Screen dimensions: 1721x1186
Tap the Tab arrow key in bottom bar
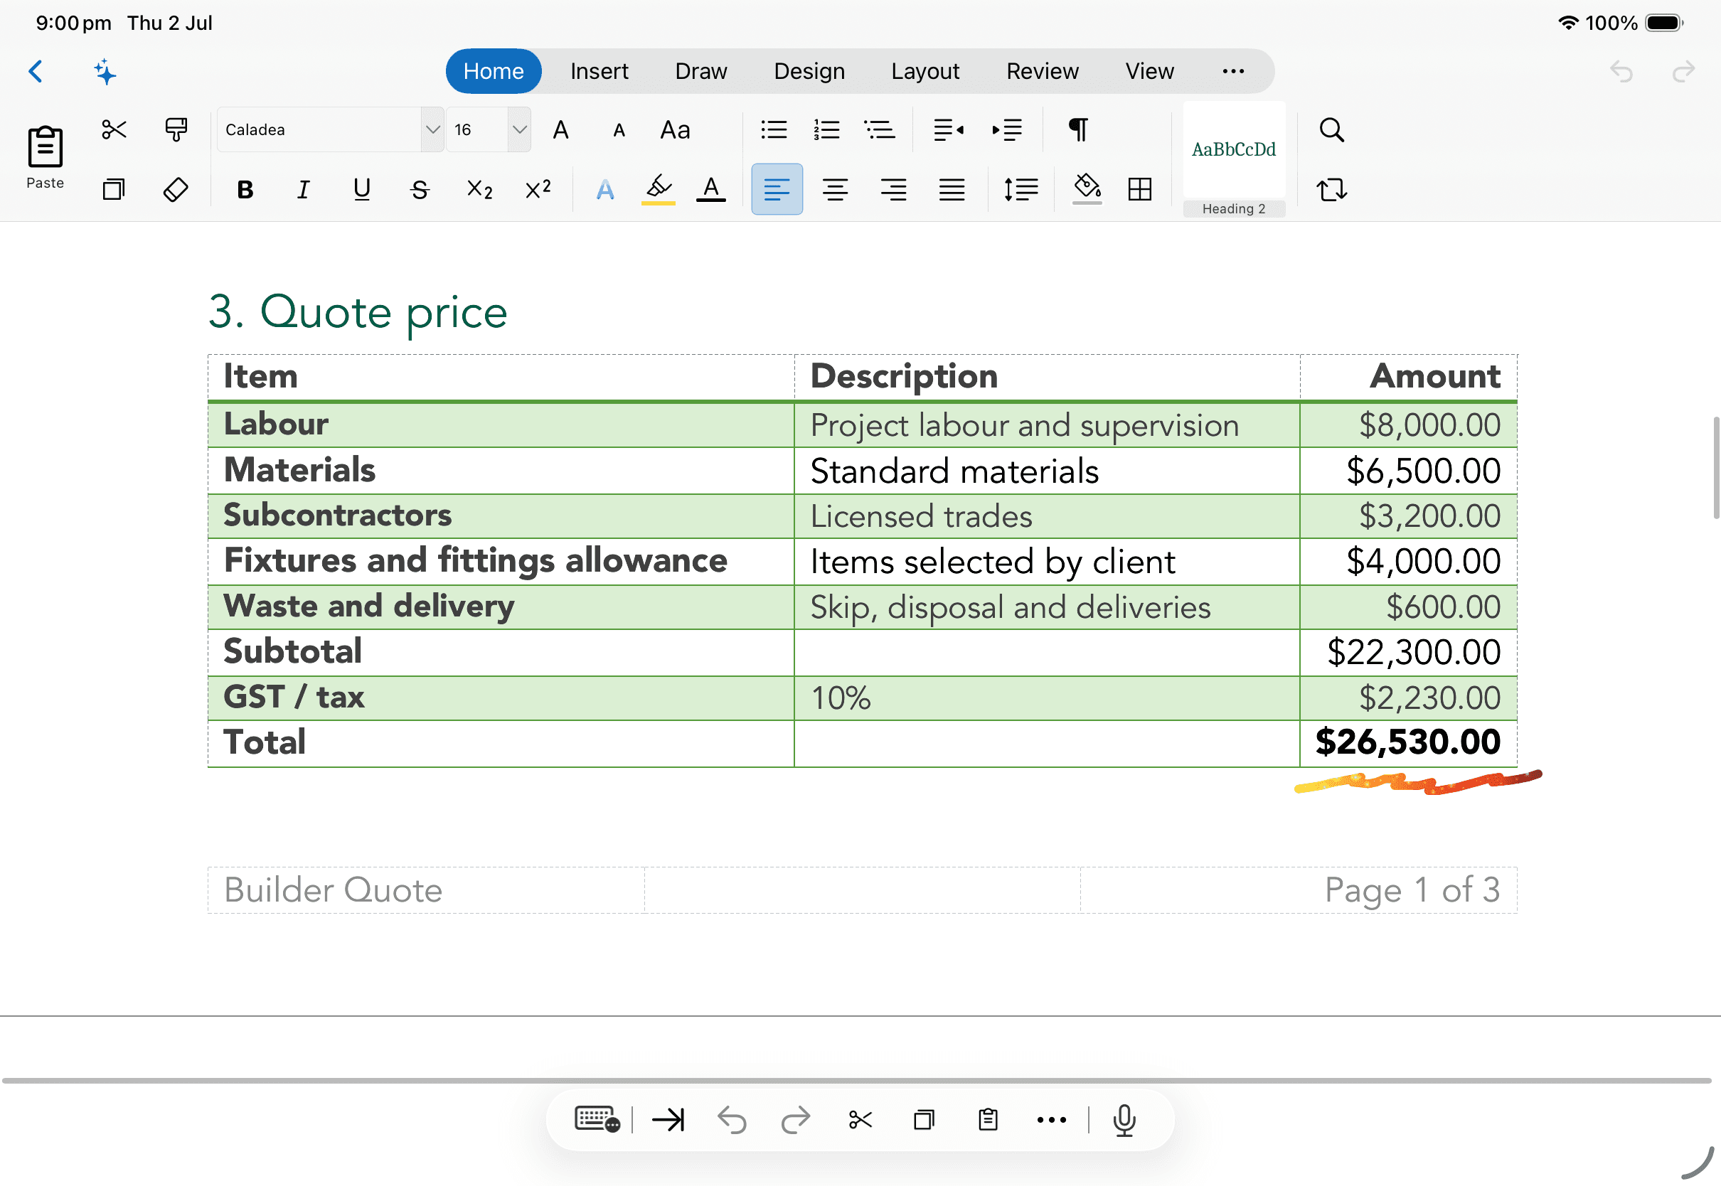pyautogui.click(x=668, y=1119)
